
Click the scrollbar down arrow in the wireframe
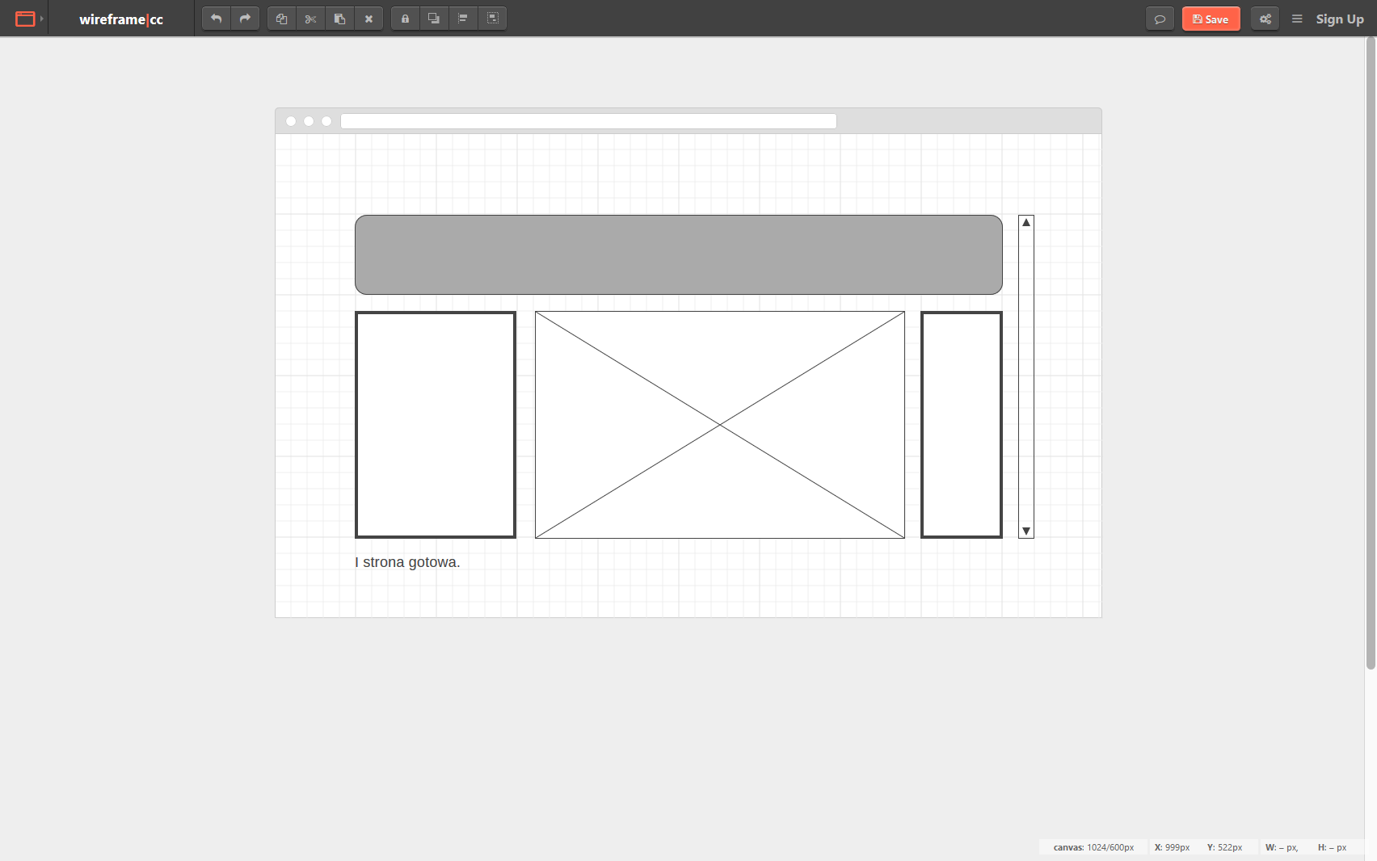click(x=1025, y=531)
